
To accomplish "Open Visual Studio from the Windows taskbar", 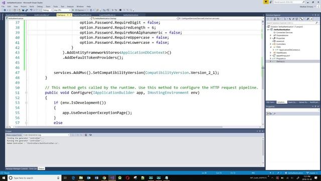I will pyautogui.click(x=112, y=177).
